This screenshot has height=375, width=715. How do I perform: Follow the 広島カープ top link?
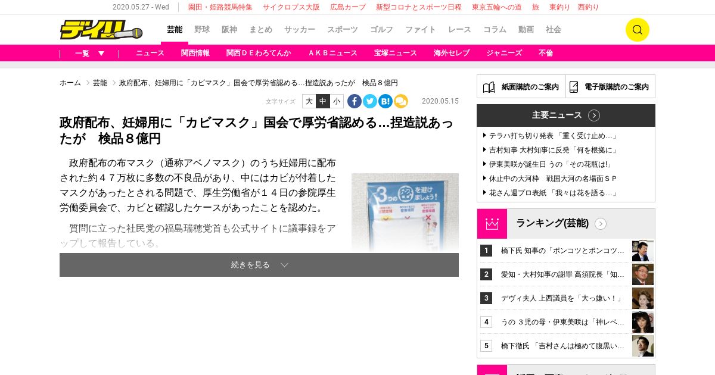[348, 7]
